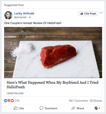Open the Lucky Attitude page link
This screenshot has width=106, height=114.
coord(24,13)
